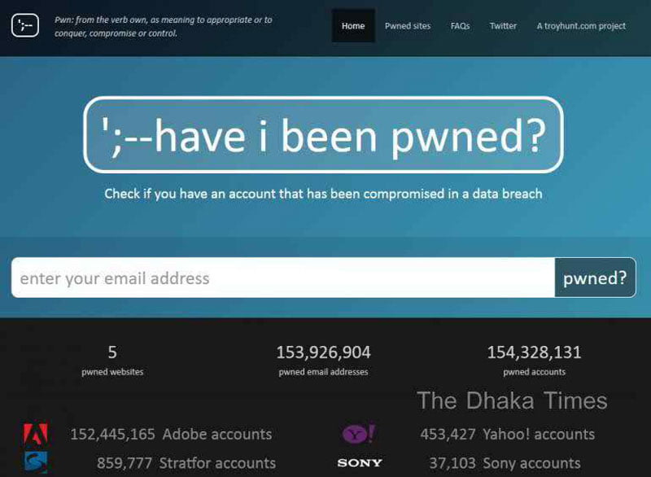Select '453,427 Yahoo! accounts' entry
This screenshot has height=477, width=651.
tap(507, 434)
